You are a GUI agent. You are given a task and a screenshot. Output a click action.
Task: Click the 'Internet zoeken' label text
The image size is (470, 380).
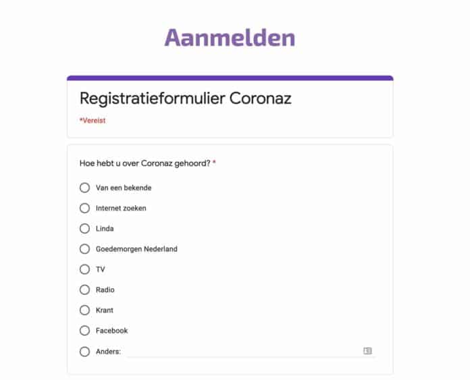pyautogui.click(x=121, y=208)
